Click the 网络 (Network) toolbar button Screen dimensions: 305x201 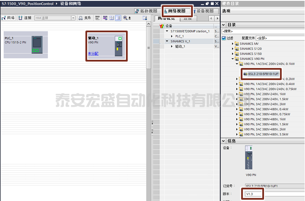click(x=8, y=18)
